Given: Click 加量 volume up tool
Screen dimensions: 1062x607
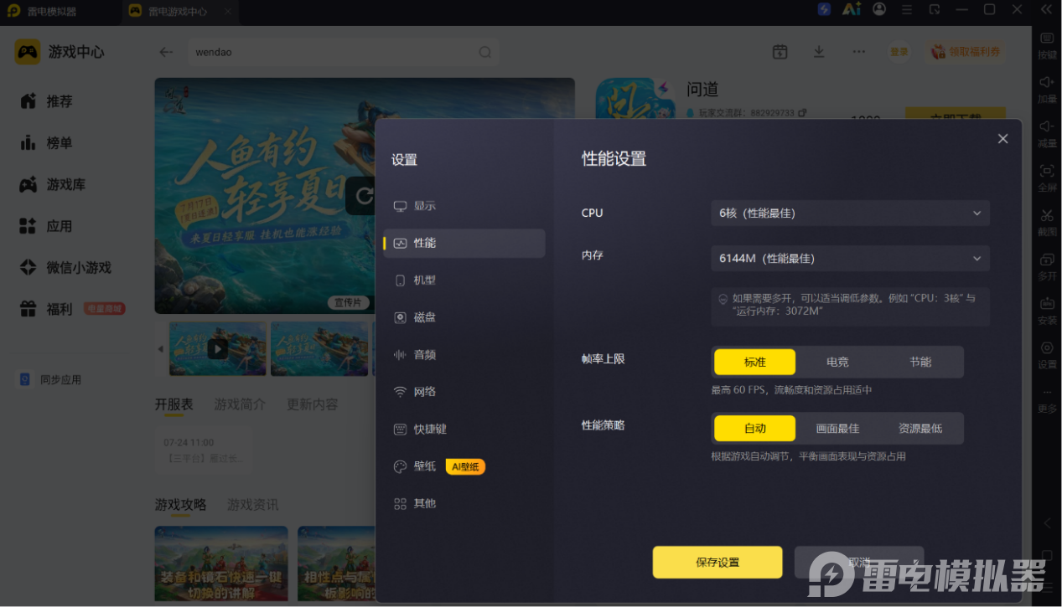Looking at the screenshot, I should tap(1047, 89).
